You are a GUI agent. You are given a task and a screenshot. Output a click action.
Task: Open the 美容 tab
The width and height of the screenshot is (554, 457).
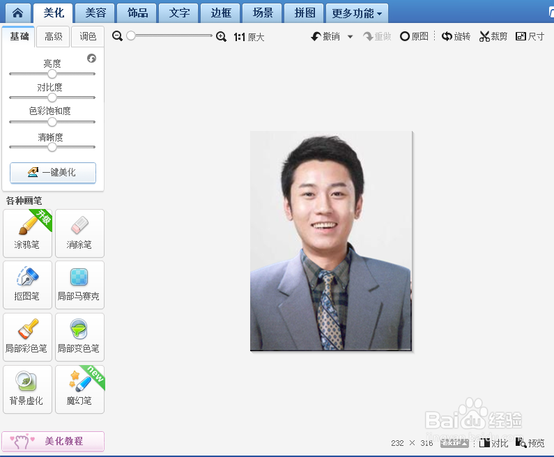click(95, 13)
